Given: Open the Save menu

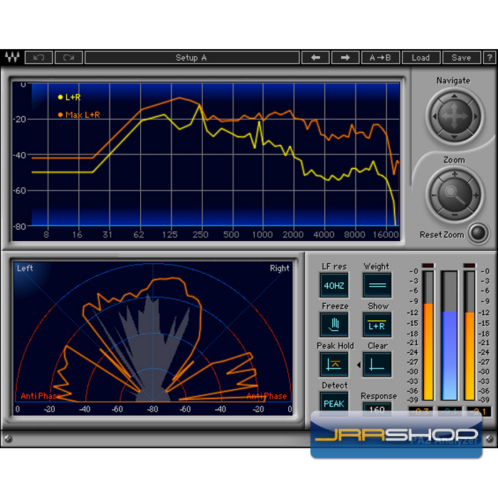Looking at the screenshot, I should point(461,58).
